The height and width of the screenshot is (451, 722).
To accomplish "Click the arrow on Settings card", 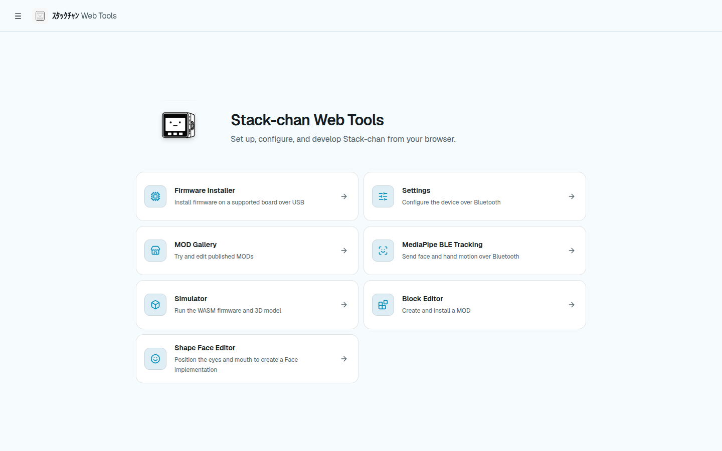I will [572, 196].
